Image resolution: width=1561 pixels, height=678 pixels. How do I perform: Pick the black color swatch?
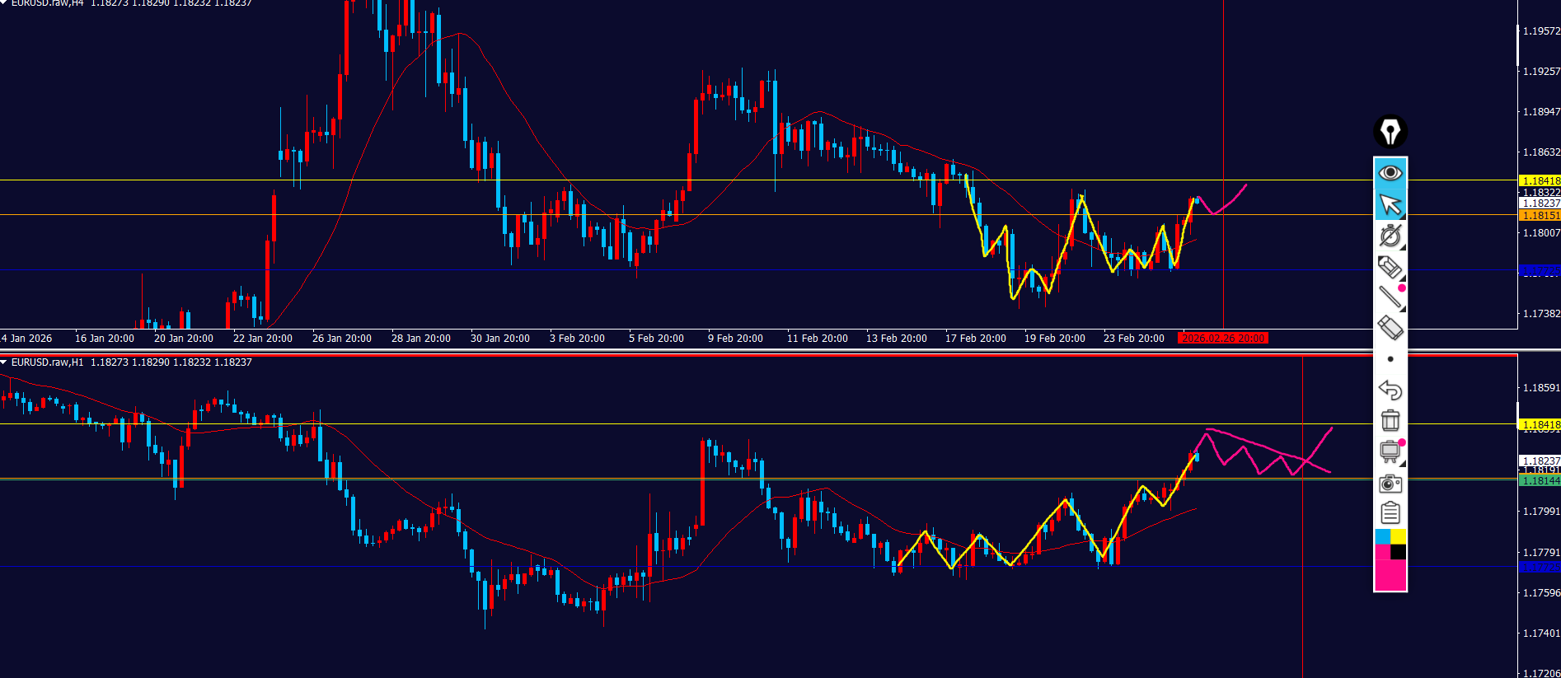[x=1399, y=552]
